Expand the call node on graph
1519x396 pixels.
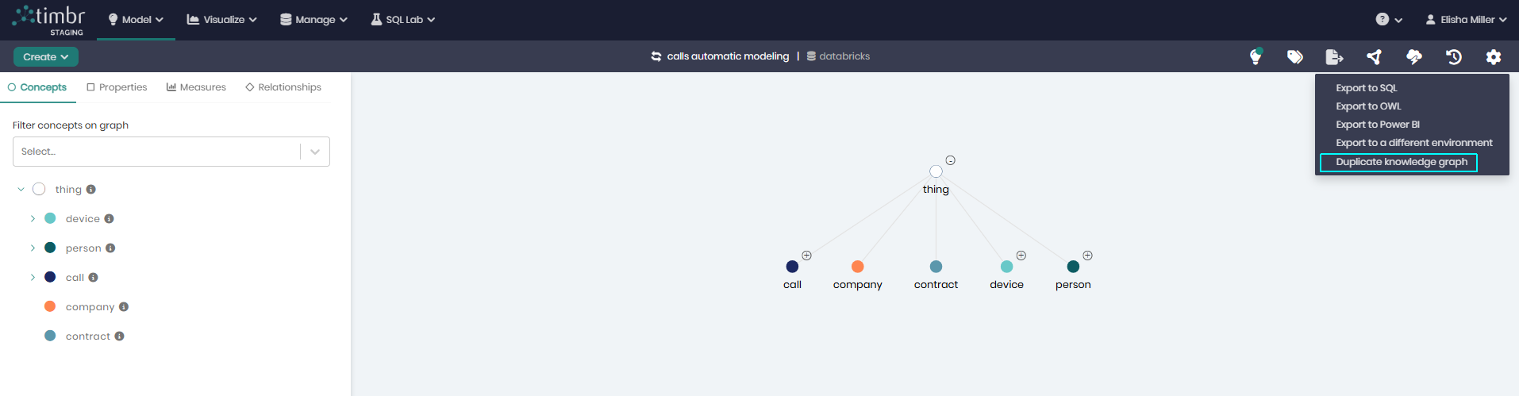tap(806, 256)
